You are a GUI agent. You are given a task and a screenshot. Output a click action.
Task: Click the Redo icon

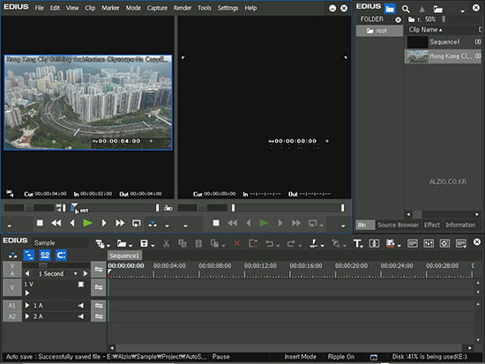291,244
